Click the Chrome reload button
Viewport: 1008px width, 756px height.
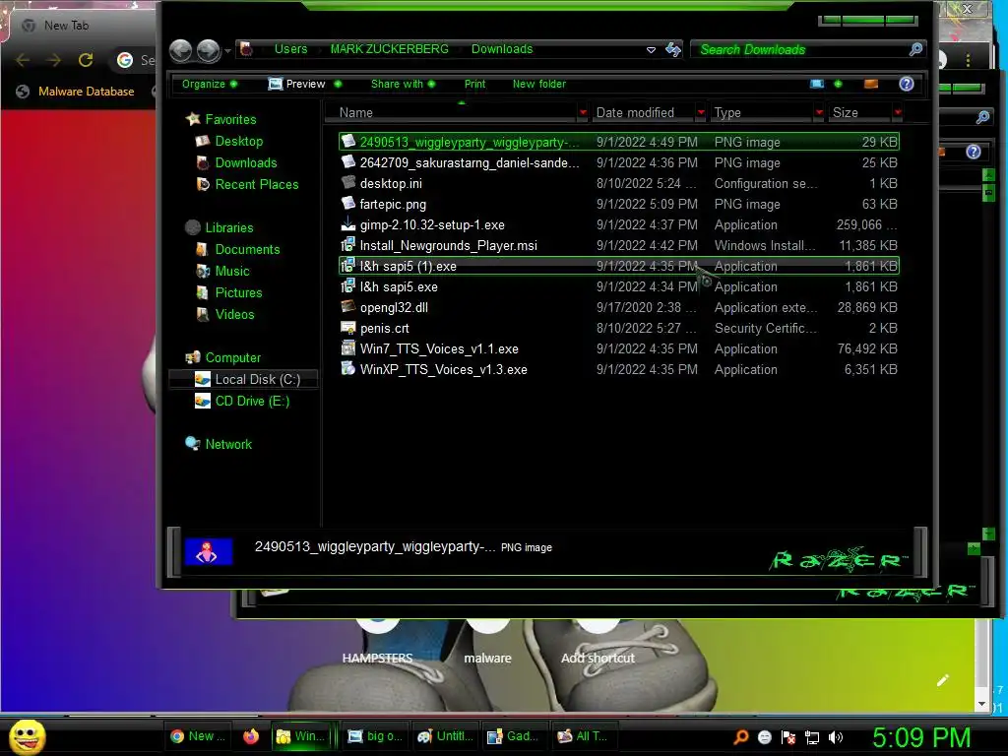coord(85,60)
